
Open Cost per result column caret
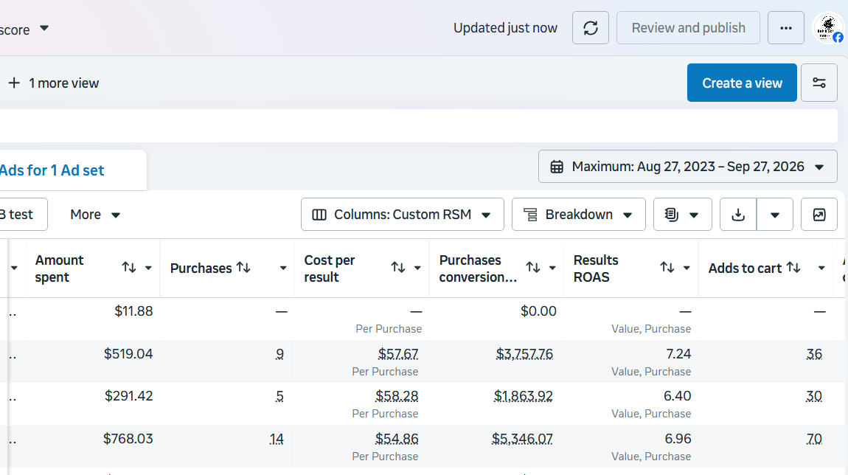417,268
